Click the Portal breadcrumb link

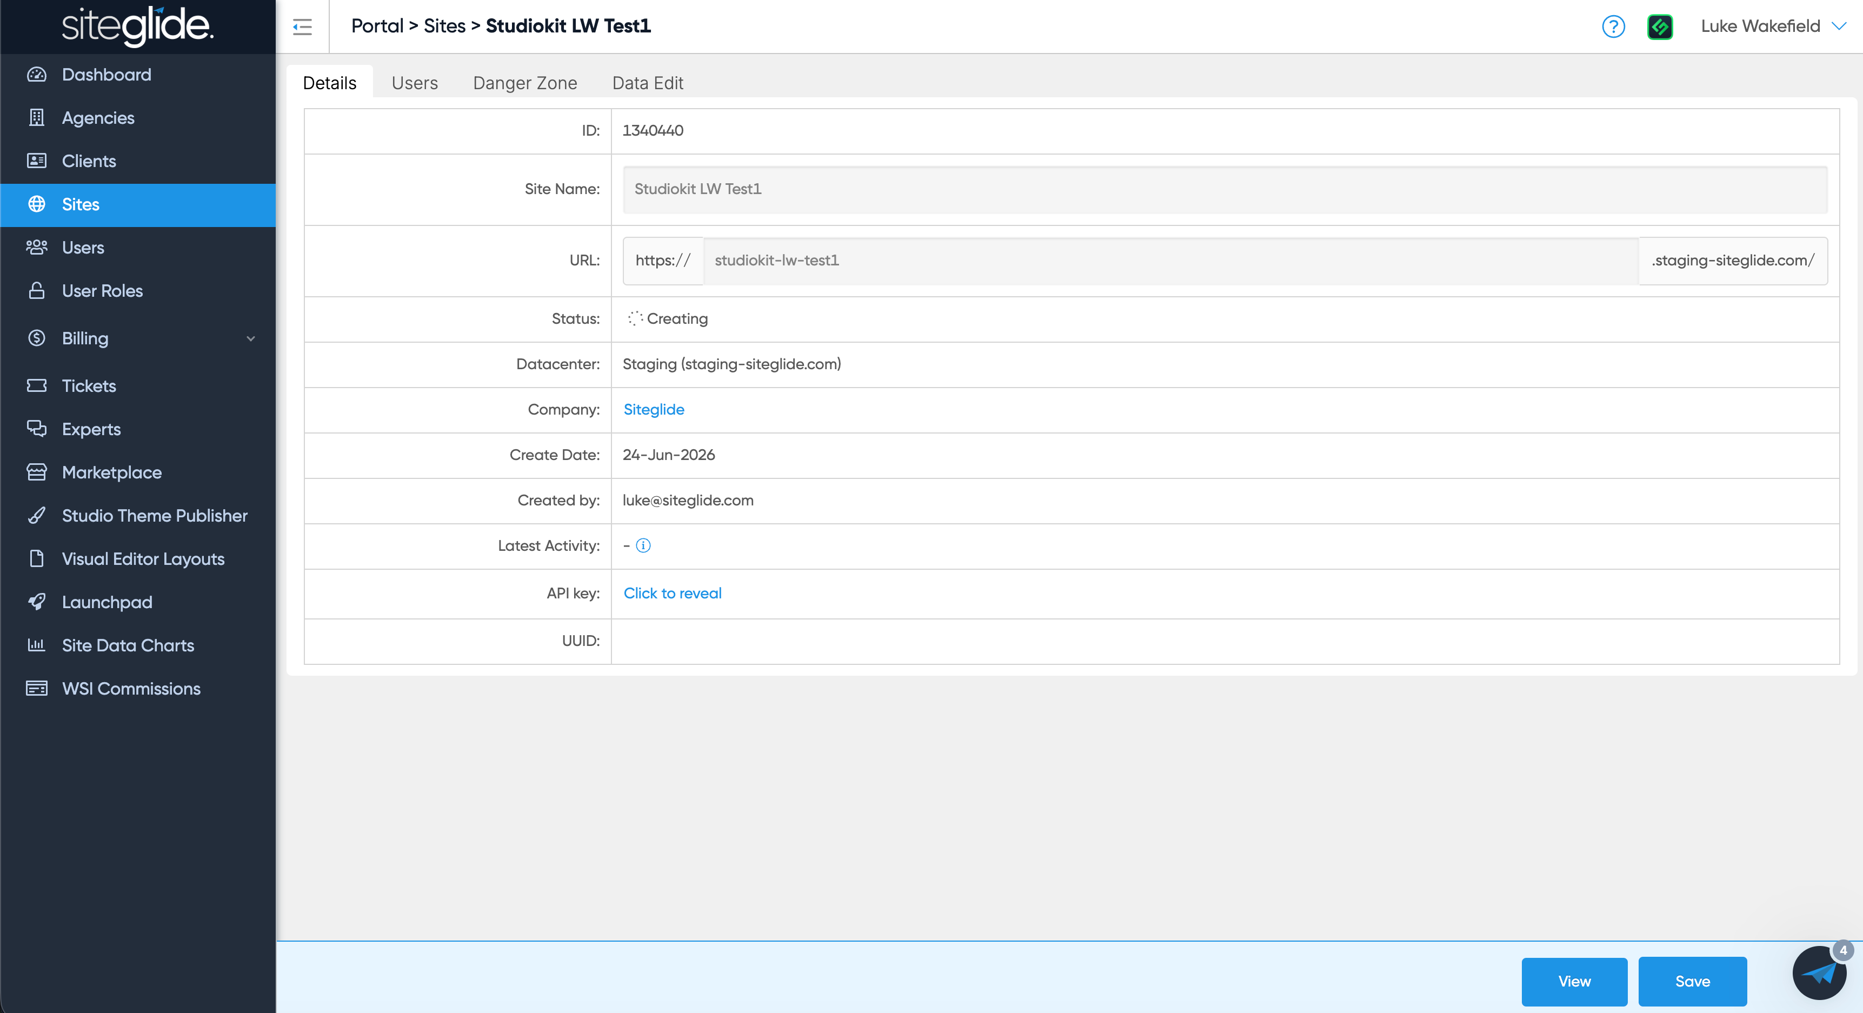[377, 26]
